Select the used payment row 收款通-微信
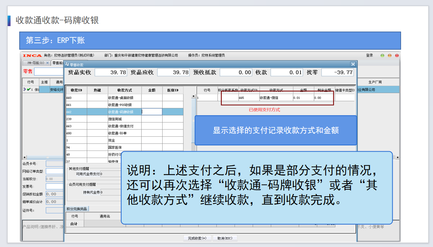This screenshot has height=247, width=433. coord(275,98)
